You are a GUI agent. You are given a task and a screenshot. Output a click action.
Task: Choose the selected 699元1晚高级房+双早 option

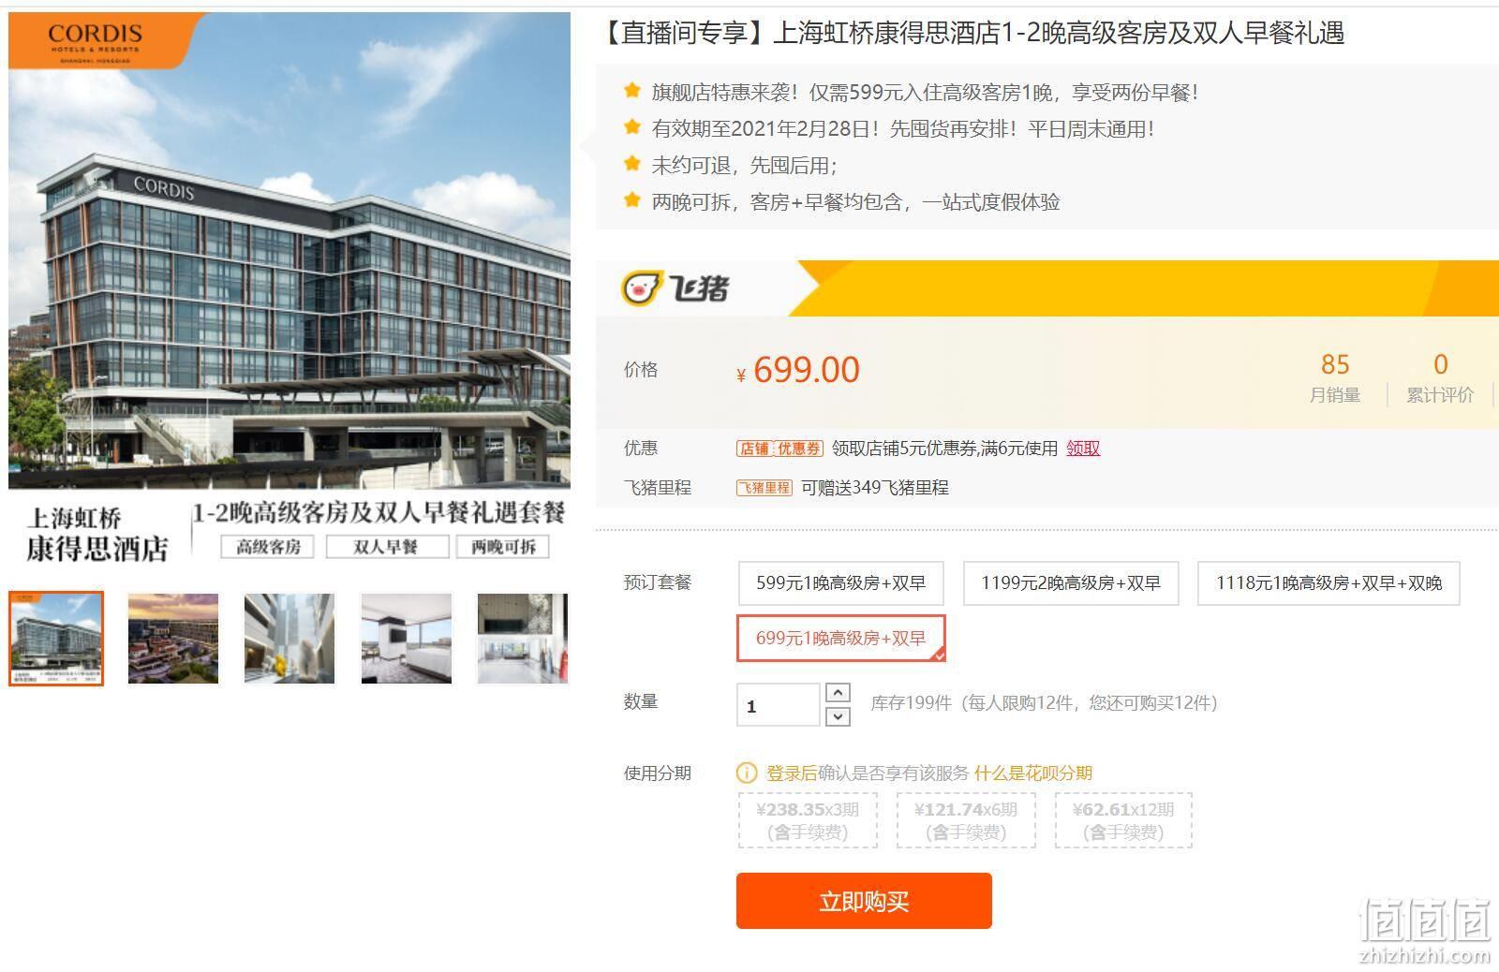[x=841, y=639]
